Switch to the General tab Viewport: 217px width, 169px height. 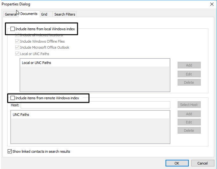[x=10, y=14]
